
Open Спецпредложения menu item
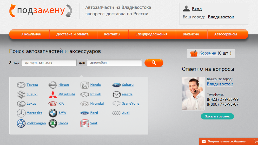pyautogui.click(x=151, y=34)
